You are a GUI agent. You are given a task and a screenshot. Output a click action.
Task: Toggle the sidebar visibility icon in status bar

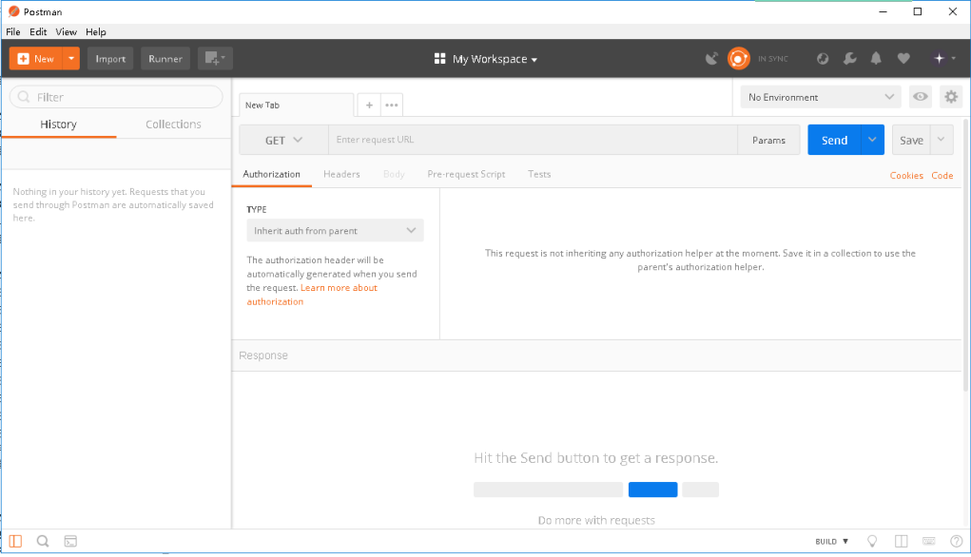click(16, 541)
